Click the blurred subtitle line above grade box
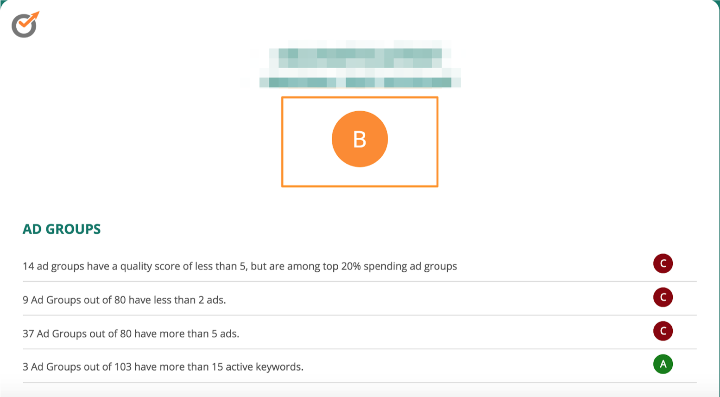720x397 pixels. coord(360,83)
